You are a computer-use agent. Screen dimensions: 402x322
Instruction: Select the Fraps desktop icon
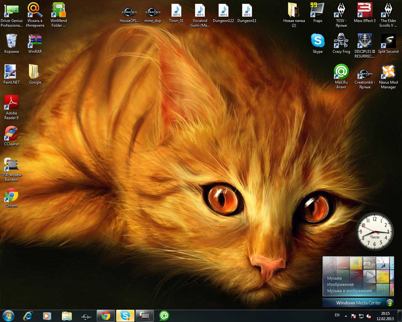coord(318,11)
